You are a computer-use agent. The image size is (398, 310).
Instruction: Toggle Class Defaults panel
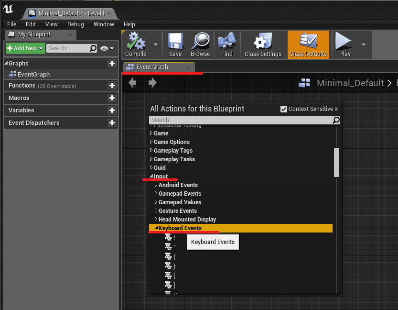308,44
